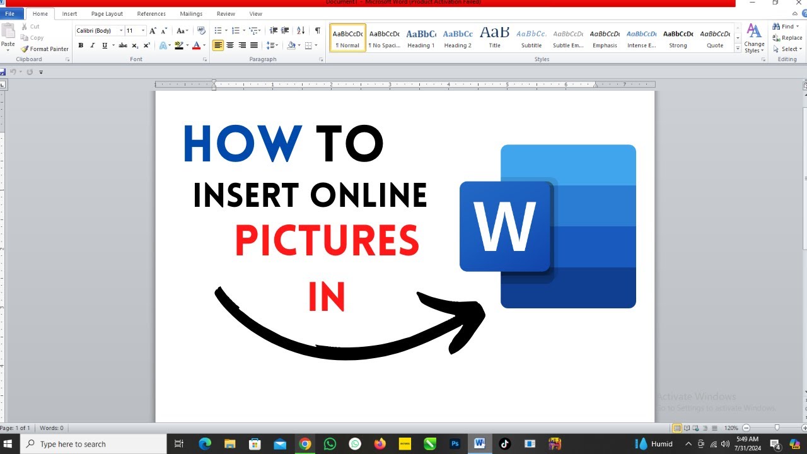Open the Font dialog launcher
807x454 pixels.
(x=205, y=59)
